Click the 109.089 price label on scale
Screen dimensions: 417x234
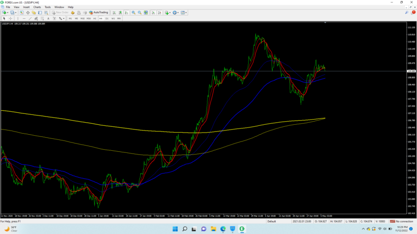(x=411, y=71)
